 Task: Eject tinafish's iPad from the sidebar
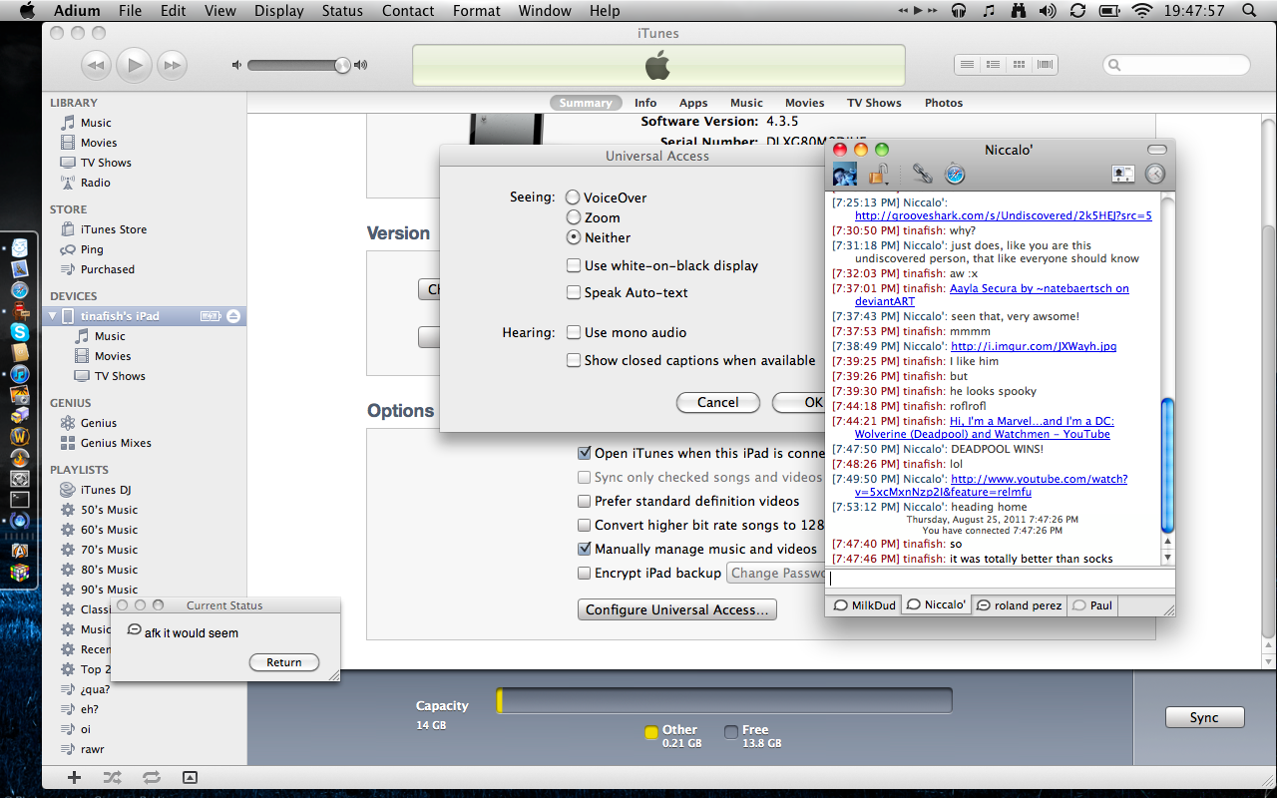232,316
